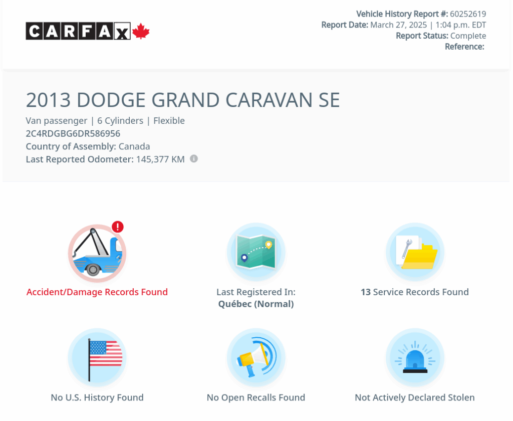
Task: Click Van passenger 6 Cylinders Flexible line
Action: click(105, 121)
